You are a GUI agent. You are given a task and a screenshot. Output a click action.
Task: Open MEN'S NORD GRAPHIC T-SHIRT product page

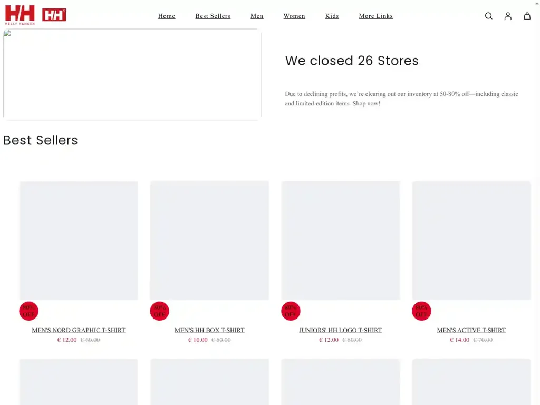[79, 330]
